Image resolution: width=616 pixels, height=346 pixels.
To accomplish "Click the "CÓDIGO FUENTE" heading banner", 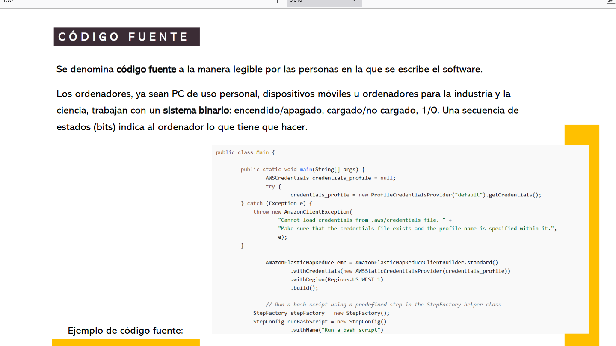I will pyautogui.click(x=127, y=37).
